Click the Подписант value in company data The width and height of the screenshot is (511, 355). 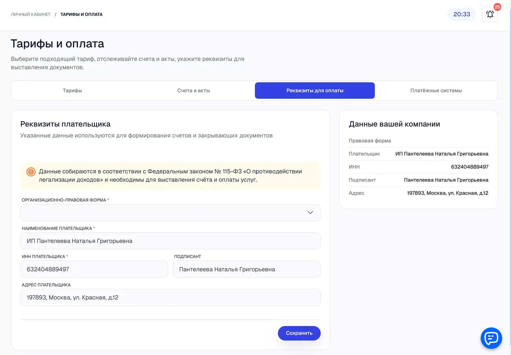[446, 180]
